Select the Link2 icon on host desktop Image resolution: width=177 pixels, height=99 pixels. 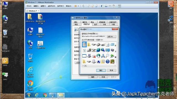coord(5,76)
